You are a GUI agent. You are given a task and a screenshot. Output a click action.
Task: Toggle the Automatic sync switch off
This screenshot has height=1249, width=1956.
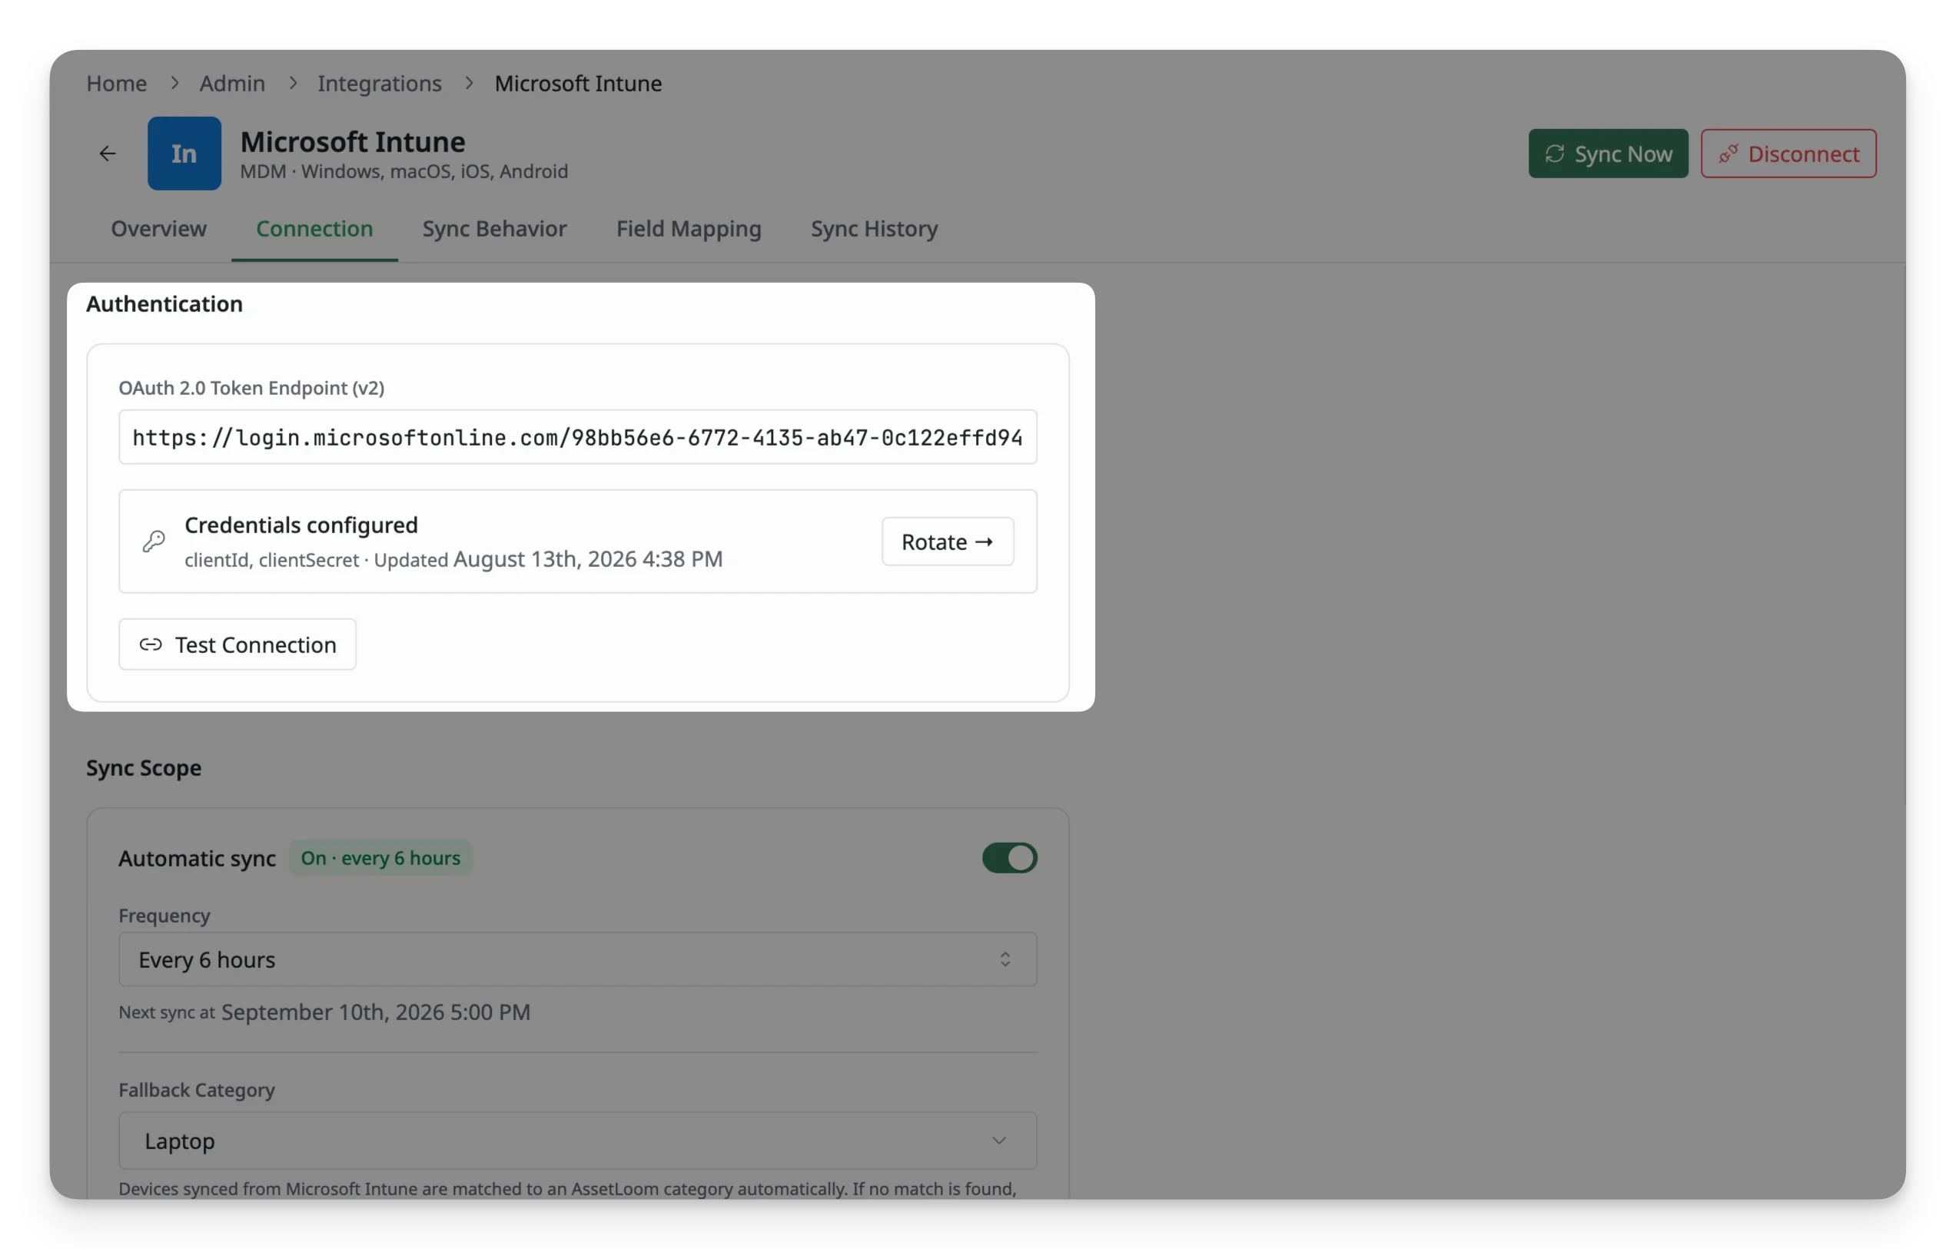click(1010, 858)
